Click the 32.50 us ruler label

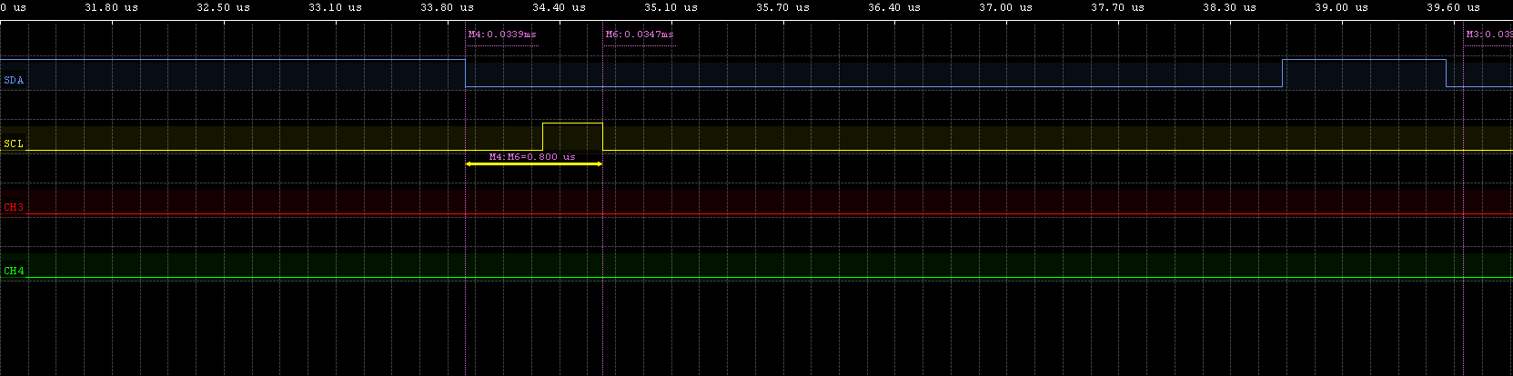[223, 7]
